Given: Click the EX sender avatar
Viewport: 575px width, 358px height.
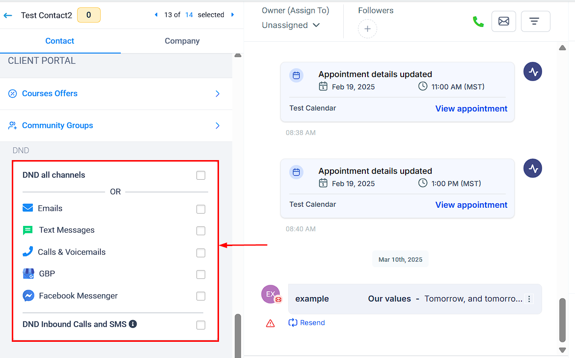Looking at the screenshot, I should (271, 294).
